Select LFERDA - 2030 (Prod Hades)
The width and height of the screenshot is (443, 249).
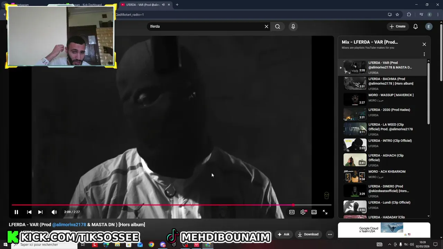(382, 113)
